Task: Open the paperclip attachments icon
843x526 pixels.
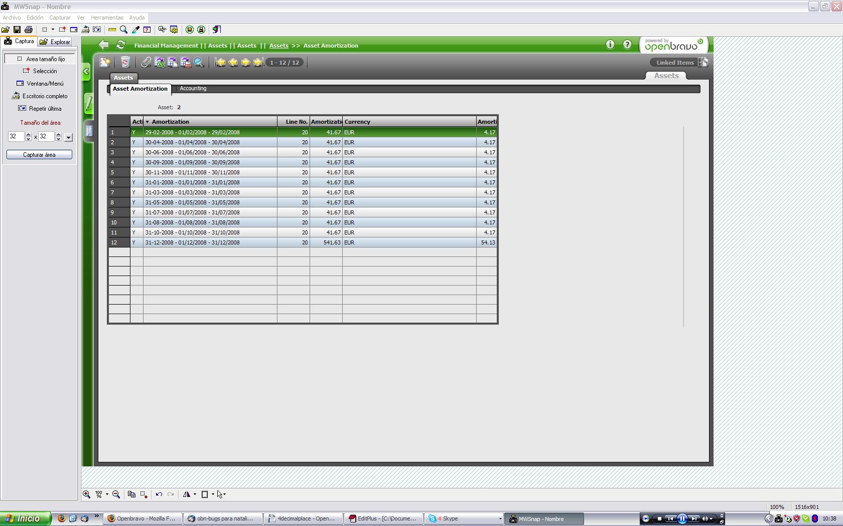Action: tap(146, 62)
